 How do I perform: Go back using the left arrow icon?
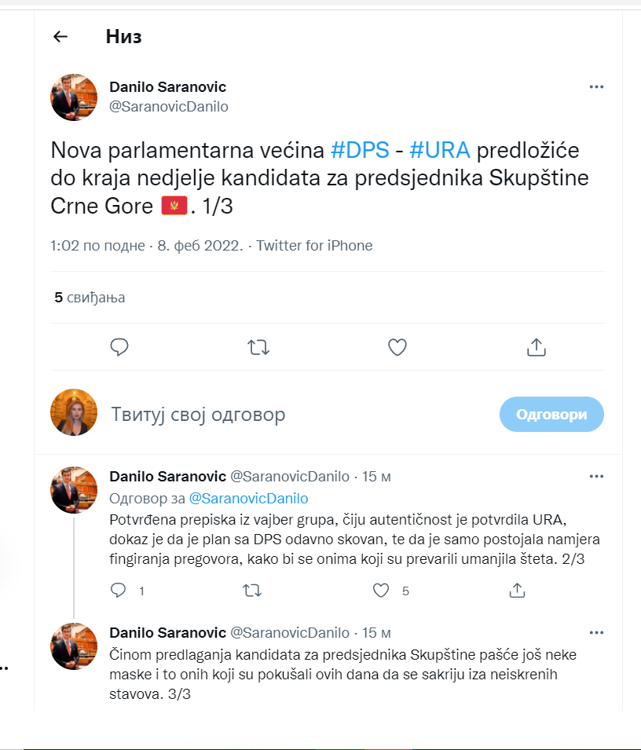click(x=60, y=36)
